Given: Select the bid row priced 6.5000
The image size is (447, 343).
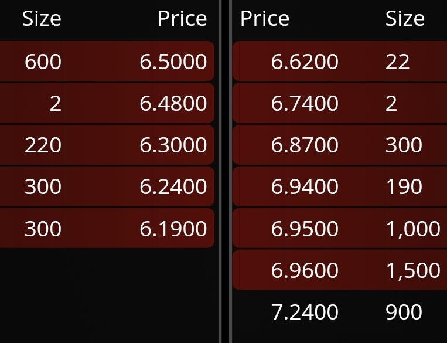Looking at the screenshot, I should pos(107,61).
